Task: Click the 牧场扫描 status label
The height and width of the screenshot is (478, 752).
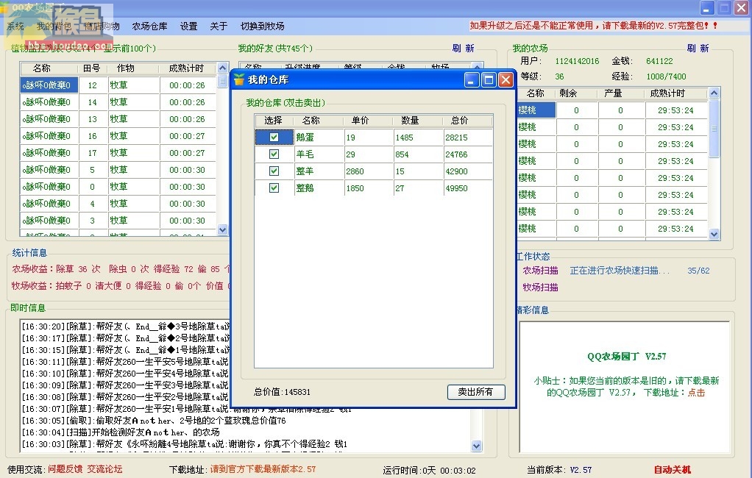Action: point(541,288)
